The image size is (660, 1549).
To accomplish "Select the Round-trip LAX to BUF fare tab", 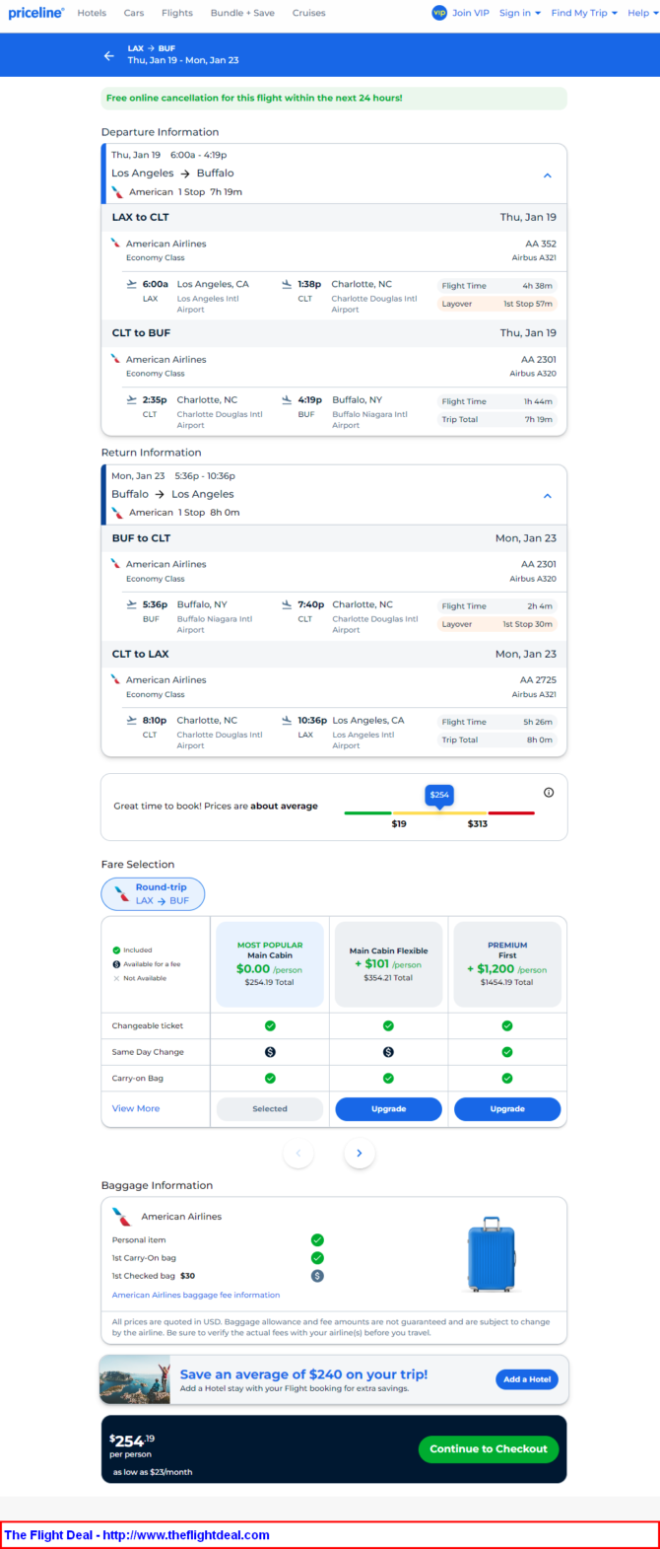I will [153, 894].
